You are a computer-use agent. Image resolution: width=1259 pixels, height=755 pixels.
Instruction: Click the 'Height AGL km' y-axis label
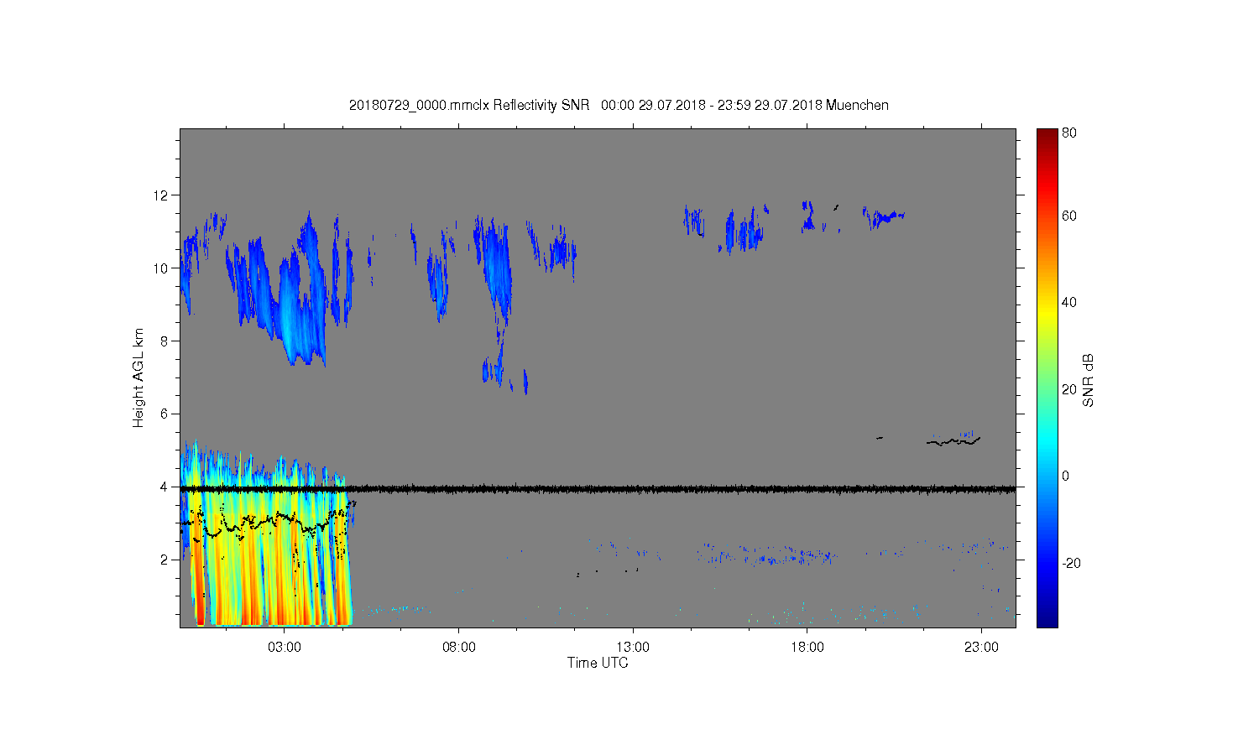[x=138, y=377]
